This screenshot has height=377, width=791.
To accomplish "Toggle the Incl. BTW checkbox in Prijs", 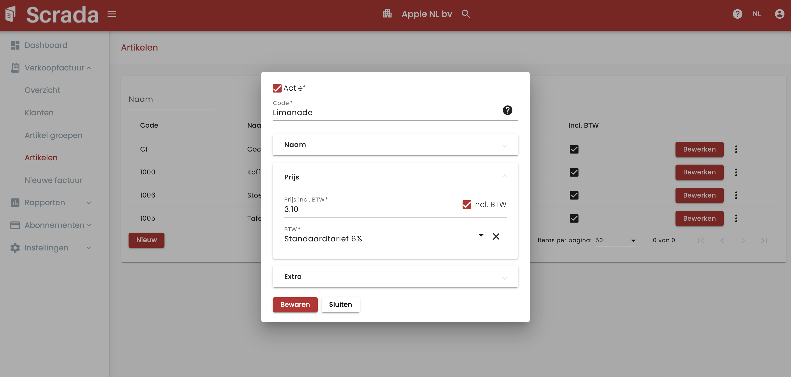I will tap(467, 205).
